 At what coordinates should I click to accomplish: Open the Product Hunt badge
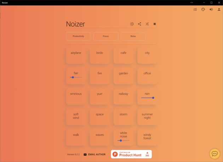coord(131,154)
